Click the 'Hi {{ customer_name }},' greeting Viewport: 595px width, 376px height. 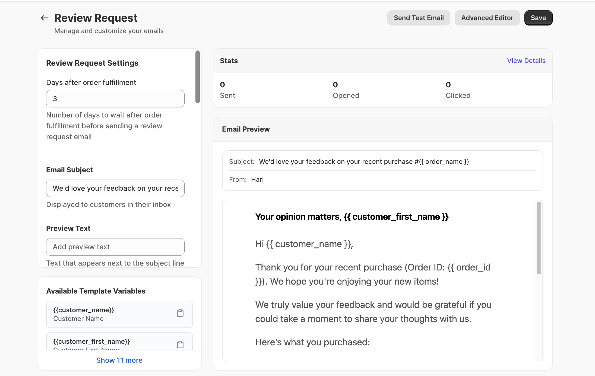click(304, 244)
